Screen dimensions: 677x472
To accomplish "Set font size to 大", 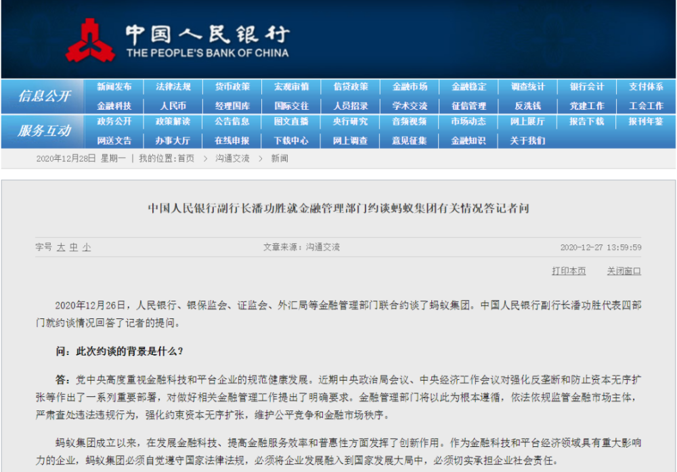I will (x=61, y=247).
